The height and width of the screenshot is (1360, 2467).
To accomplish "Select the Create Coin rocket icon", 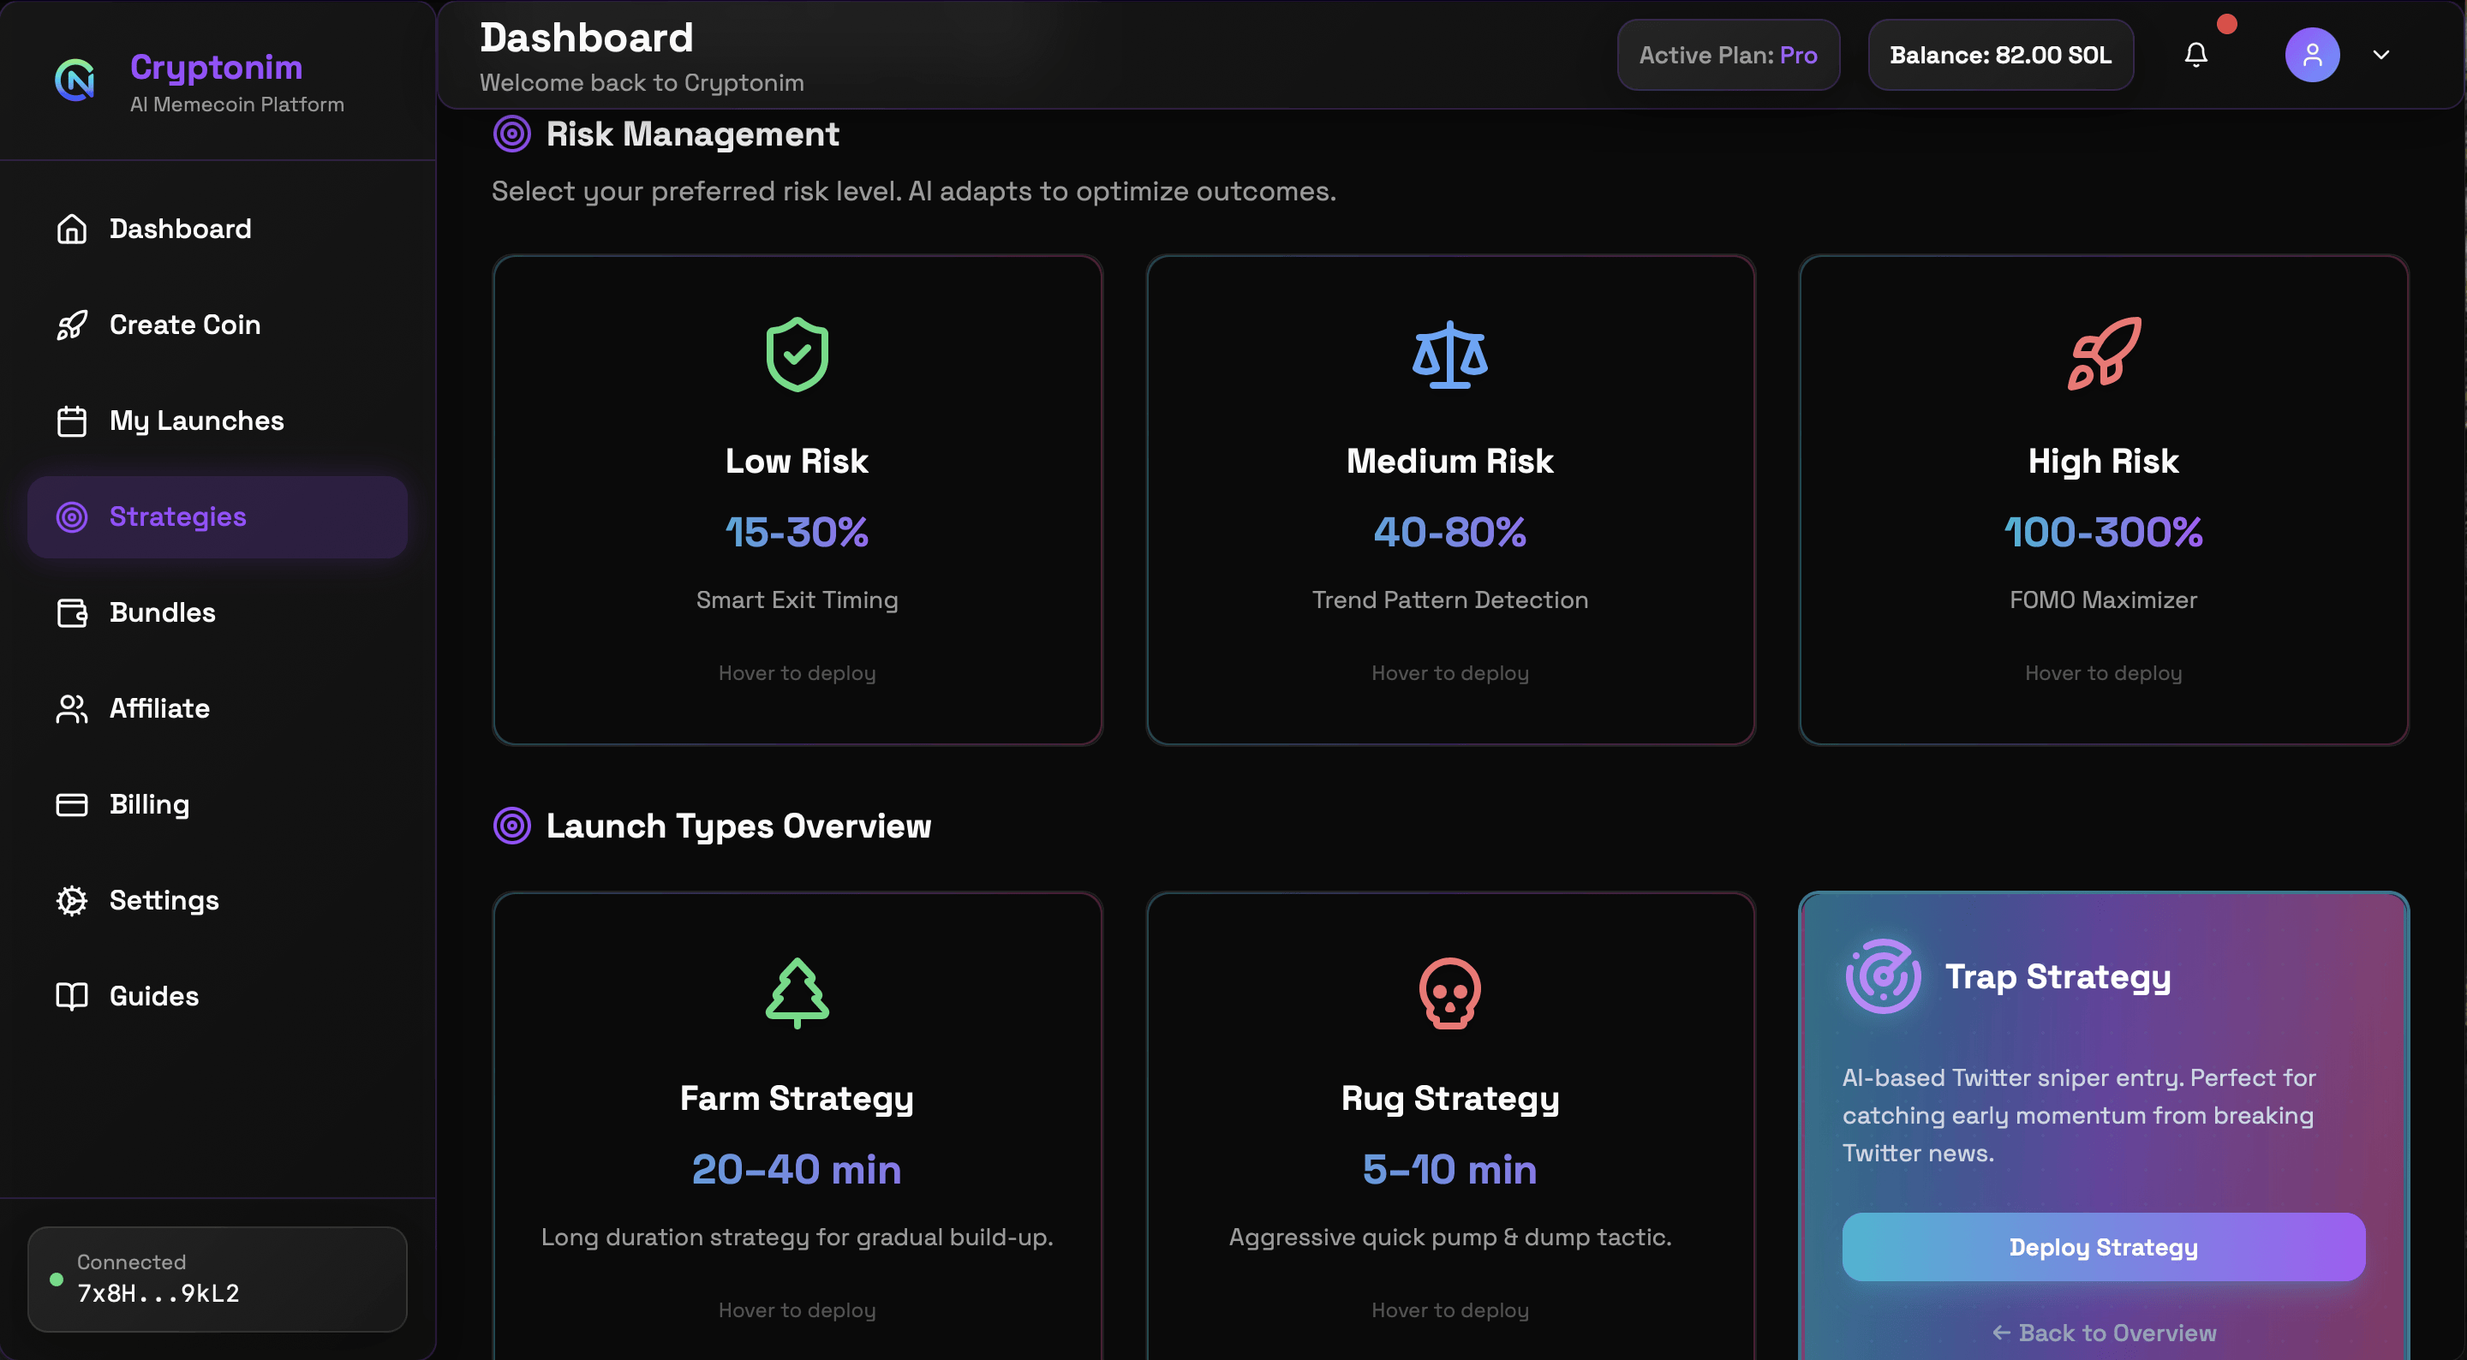I will [72, 325].
